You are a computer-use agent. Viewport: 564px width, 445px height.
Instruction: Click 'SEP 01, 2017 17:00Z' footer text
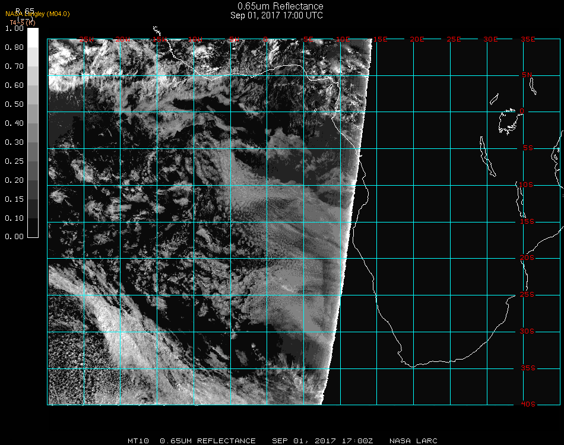tap(322, 441)
